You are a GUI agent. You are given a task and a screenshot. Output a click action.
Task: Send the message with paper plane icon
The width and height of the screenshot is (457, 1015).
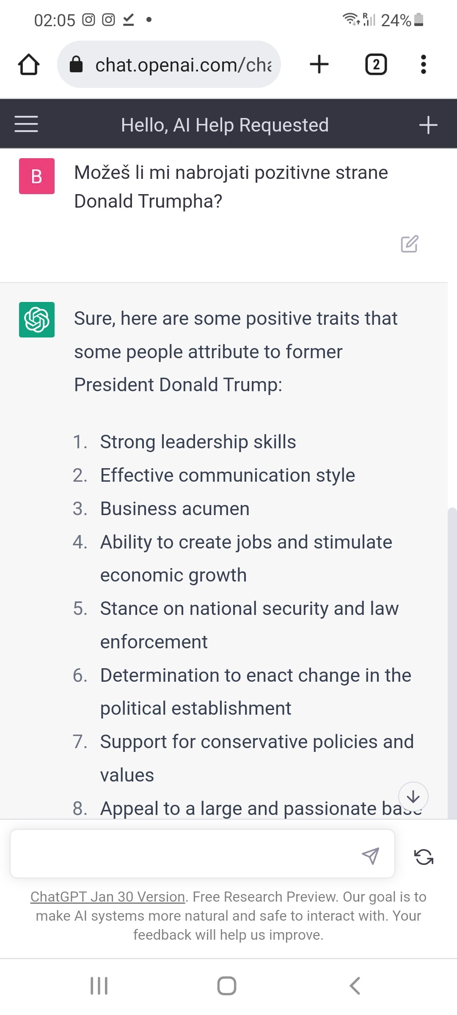[x=370, y=856]
